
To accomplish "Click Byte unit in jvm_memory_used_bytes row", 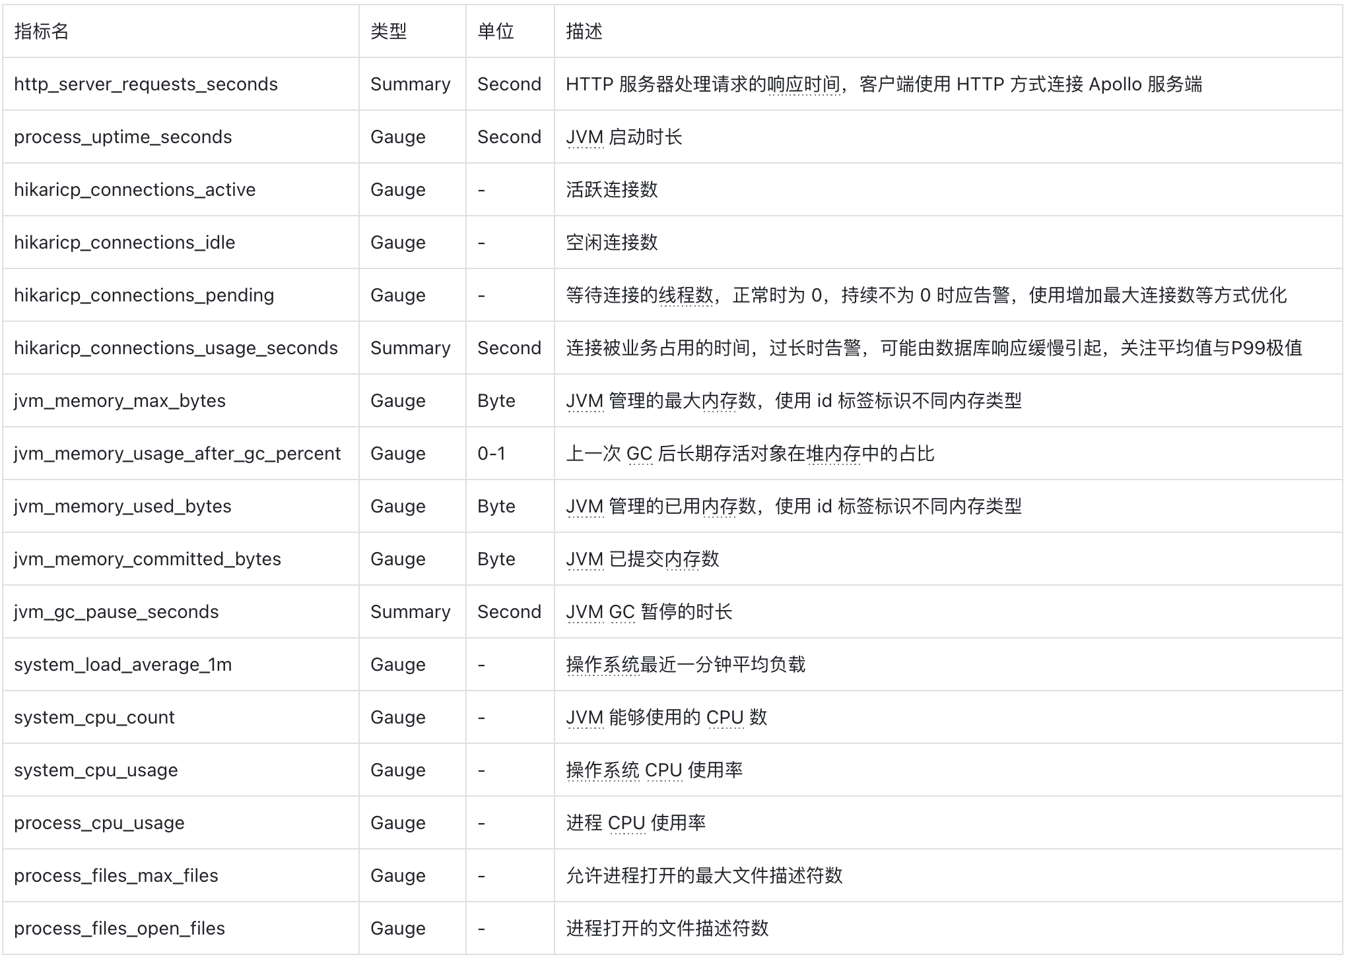I will coord(496,507).
